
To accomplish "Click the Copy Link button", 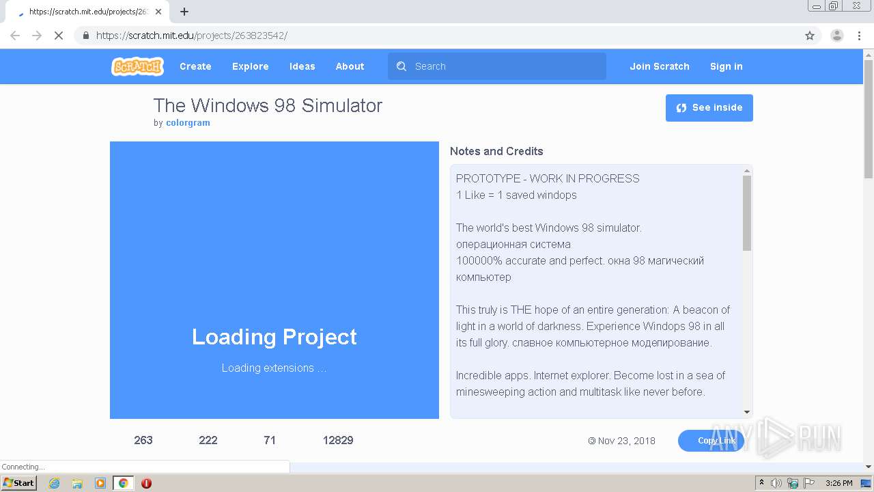I will (711, 441).
